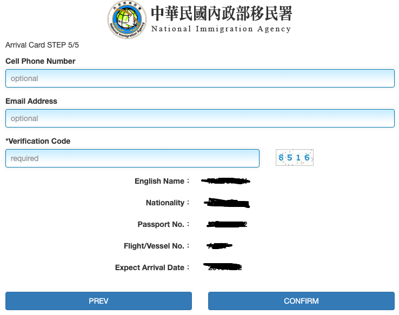Click the redacted Passport No. value
Viewport: 399px width, 315px height.
227,224
